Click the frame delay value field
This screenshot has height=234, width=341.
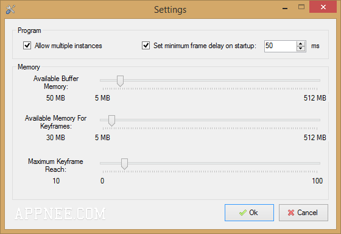(x=280, y=46)
